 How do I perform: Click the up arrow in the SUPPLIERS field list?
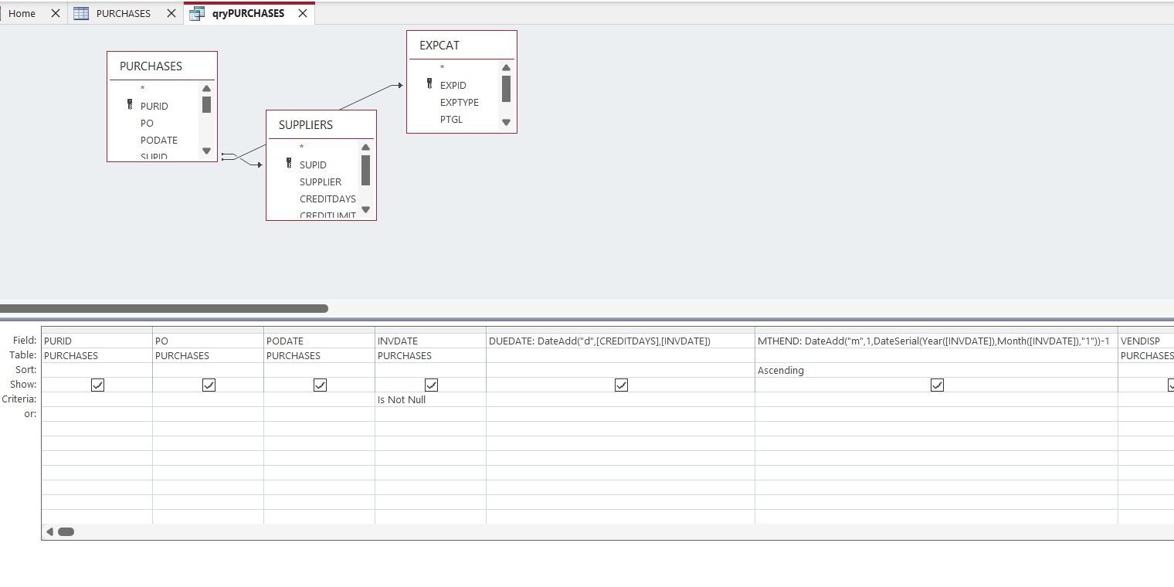pyautogui.click(x=365, y=148)
